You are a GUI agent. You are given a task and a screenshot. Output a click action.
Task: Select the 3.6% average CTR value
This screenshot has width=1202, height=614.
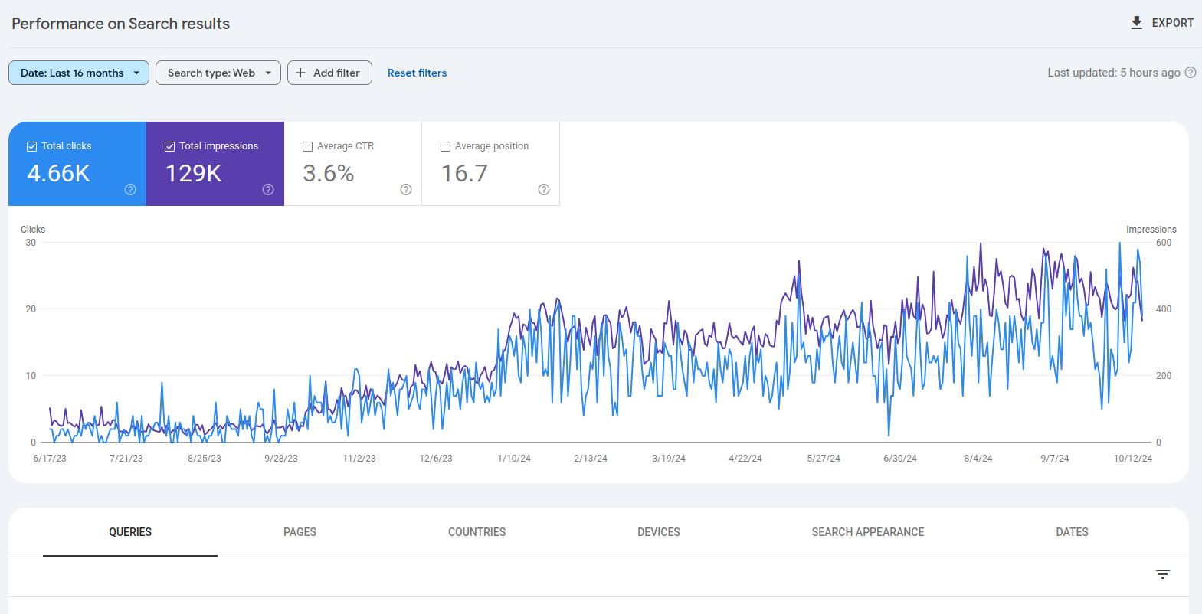329,174
